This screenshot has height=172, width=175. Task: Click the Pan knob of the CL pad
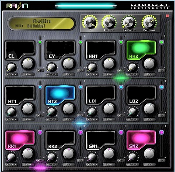[28, 64]
